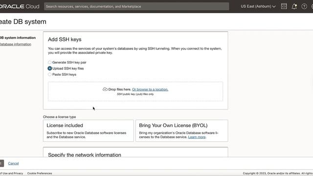Screen dimensions: 313x176
Task: Click Specify the network information heading
Action: (x=85, y=154)
